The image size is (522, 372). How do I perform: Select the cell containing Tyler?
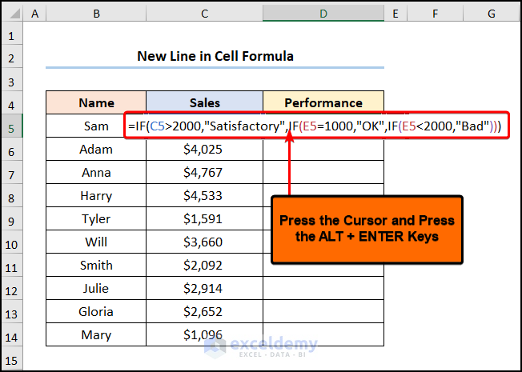pos(96,219)
